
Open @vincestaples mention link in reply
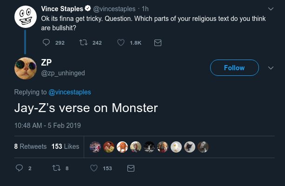70,92
